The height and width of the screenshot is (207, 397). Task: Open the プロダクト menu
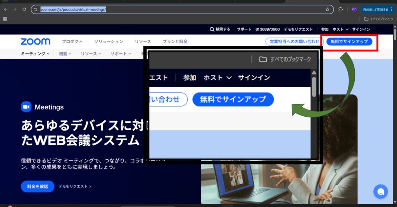72,41
